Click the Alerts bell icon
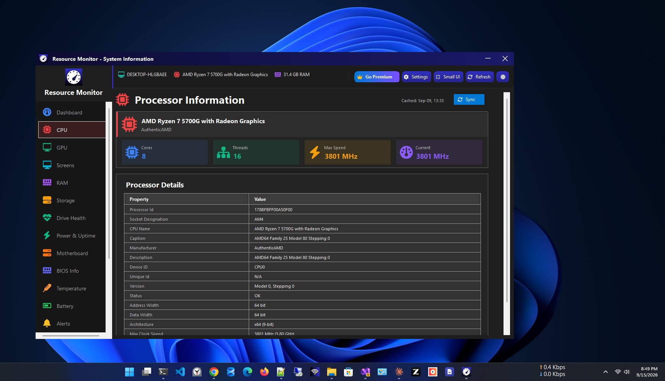The height and width of the screenshot is (381, 665). pyautogui.click(x=47, y=324)
